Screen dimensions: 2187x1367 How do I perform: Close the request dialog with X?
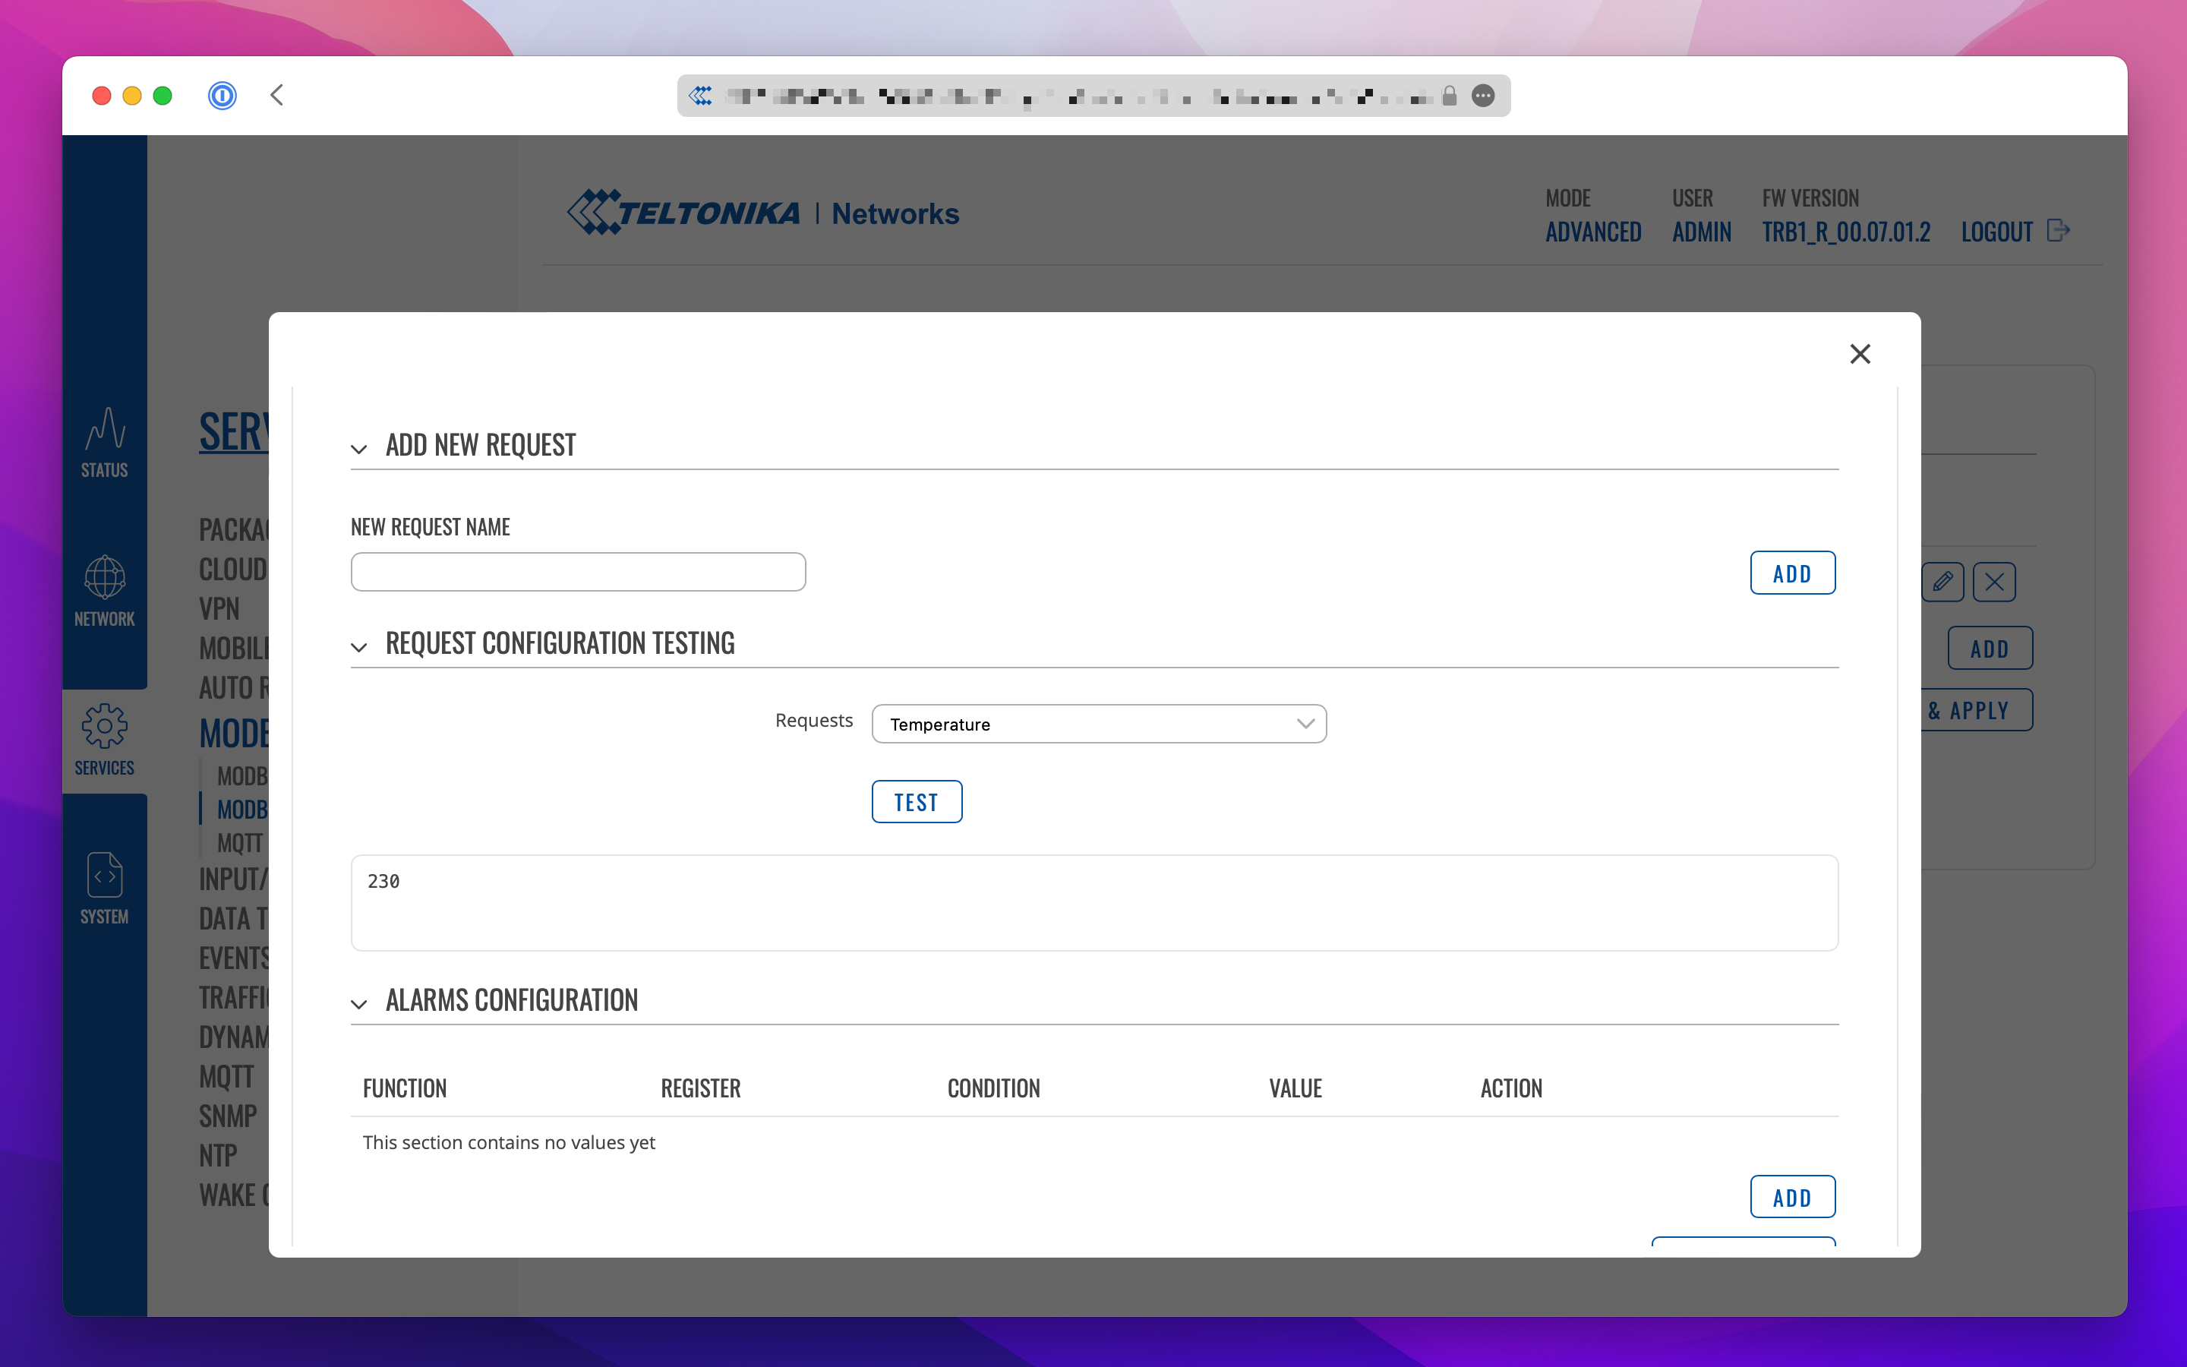coord(1859,353)
